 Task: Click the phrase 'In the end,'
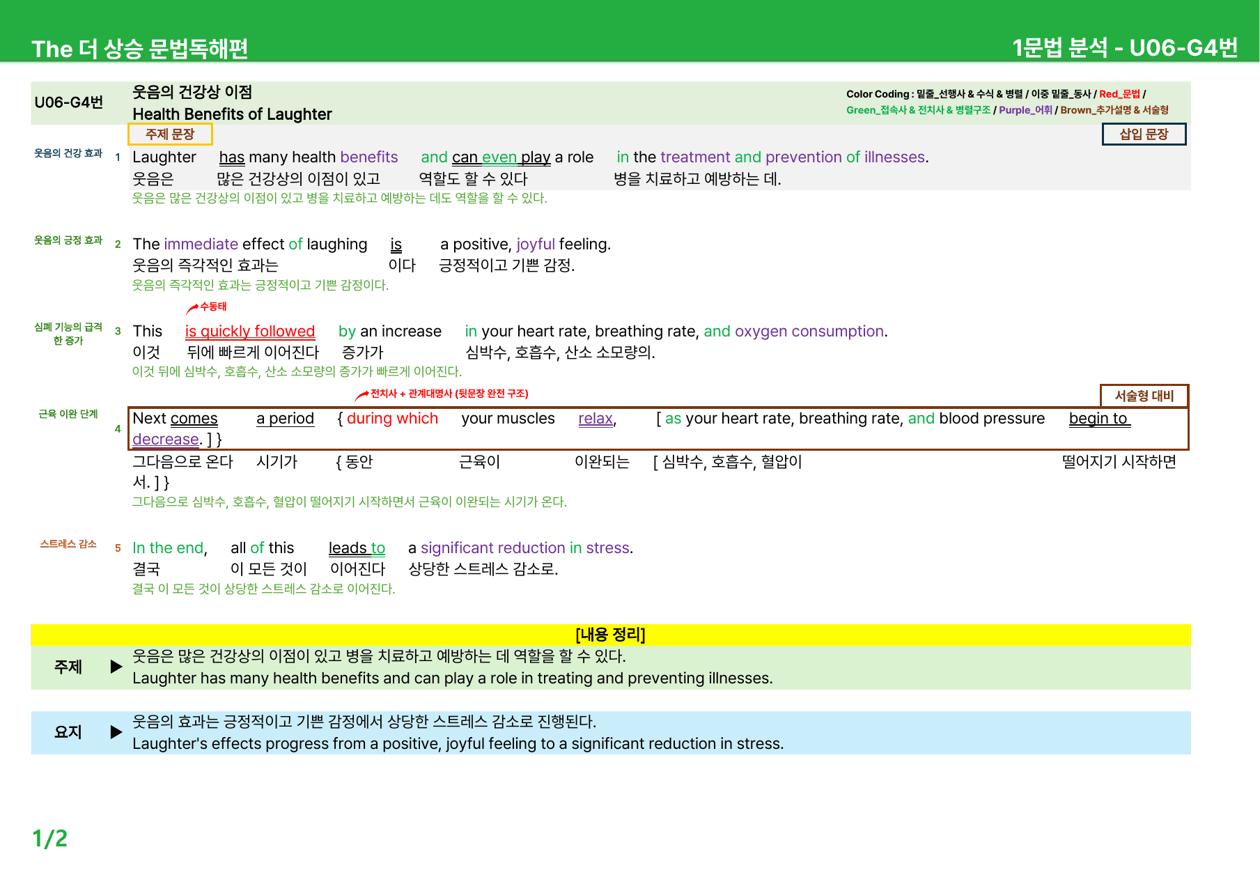click(170, 548)
